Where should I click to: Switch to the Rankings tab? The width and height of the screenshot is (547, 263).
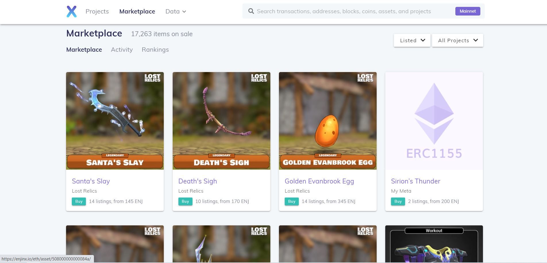point(155,50)
